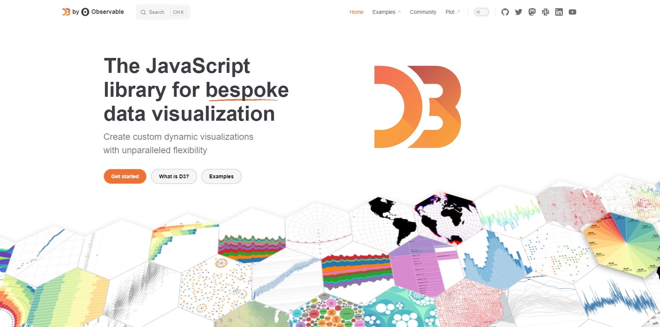
Task: Open the LinkedIn icon link
Action: coord(559,12)
